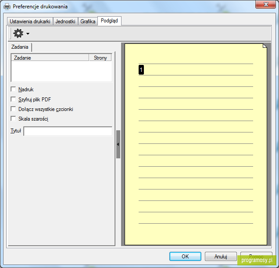Close the Preferencje drukowania dialog
This screenshot has height=268, width=279.
click(x=266, y=4)
